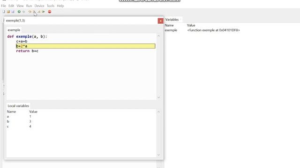Open the Tools menu
300x168 pixels.
click(51, 6)
